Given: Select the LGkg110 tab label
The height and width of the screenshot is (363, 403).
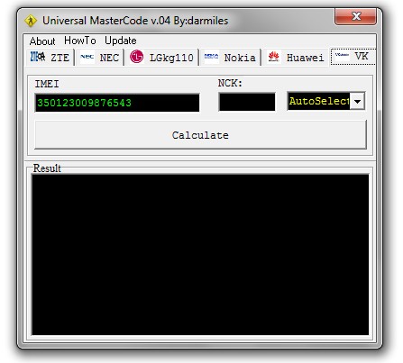Looking at the screenshot, I should (171, 58).
